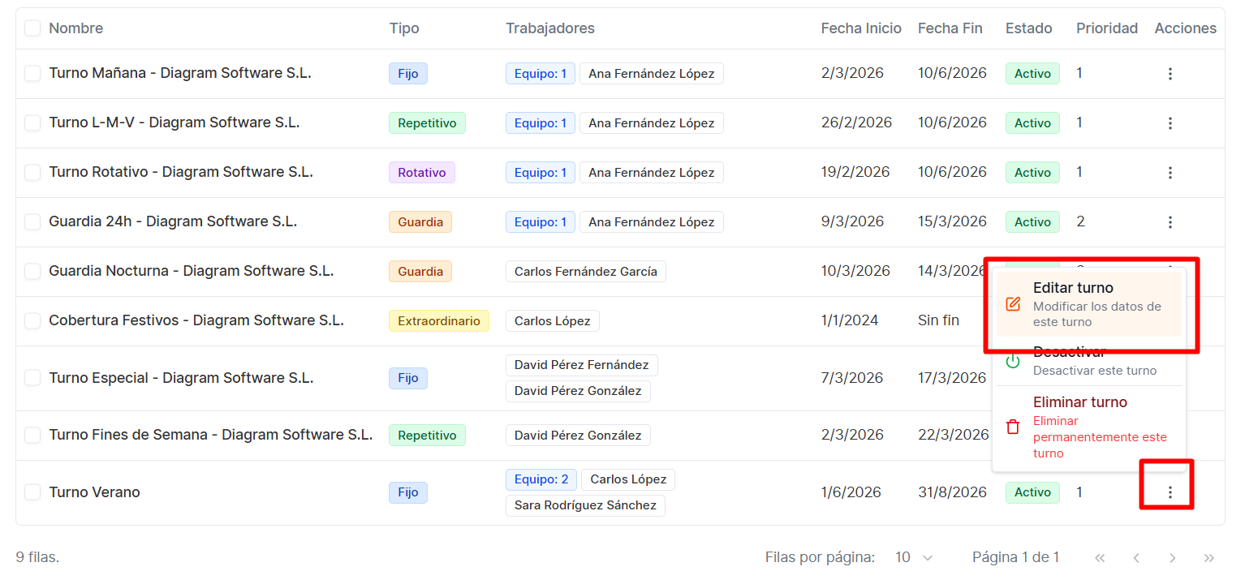The image size is (1258, 584).
Task: Expand the rows per page dropdown
Action: [914, 558]
